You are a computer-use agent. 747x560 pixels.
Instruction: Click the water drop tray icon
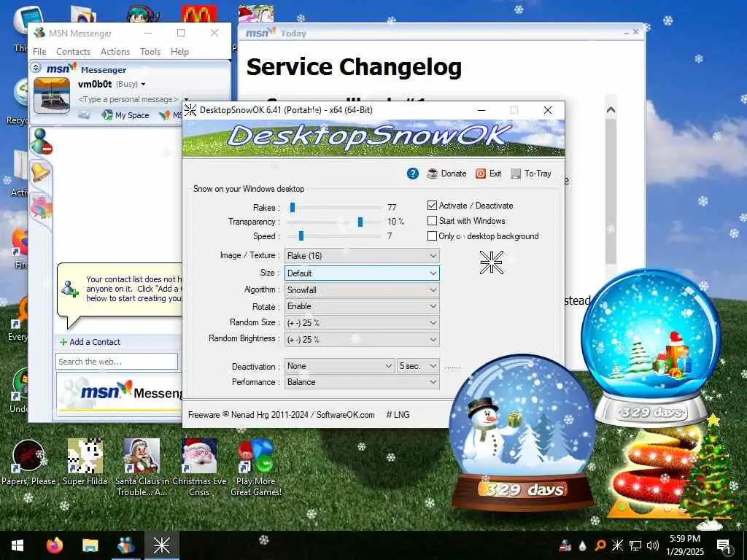[x=582, y=545]
